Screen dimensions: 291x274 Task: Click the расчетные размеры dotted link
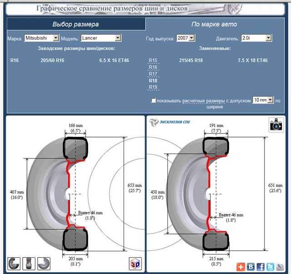point(203,101)
